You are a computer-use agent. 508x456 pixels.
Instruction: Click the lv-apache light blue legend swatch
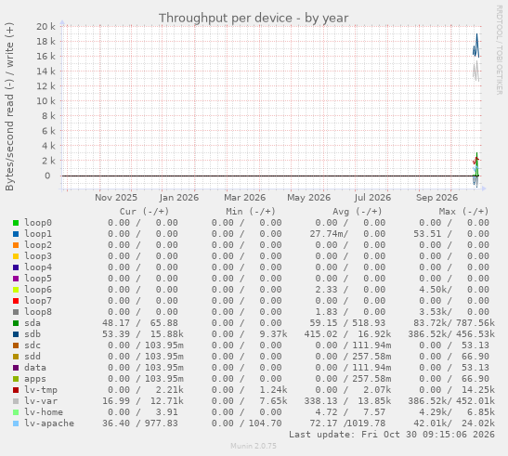click(x=16, y=423)
